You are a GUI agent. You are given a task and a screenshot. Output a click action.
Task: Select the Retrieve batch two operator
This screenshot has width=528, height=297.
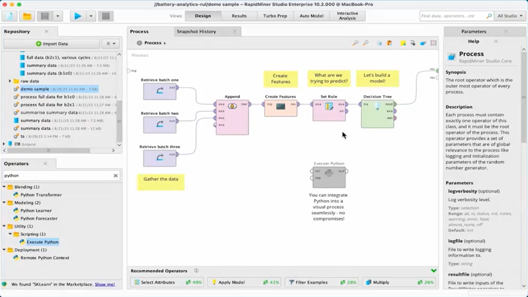[x=160, y=125]
